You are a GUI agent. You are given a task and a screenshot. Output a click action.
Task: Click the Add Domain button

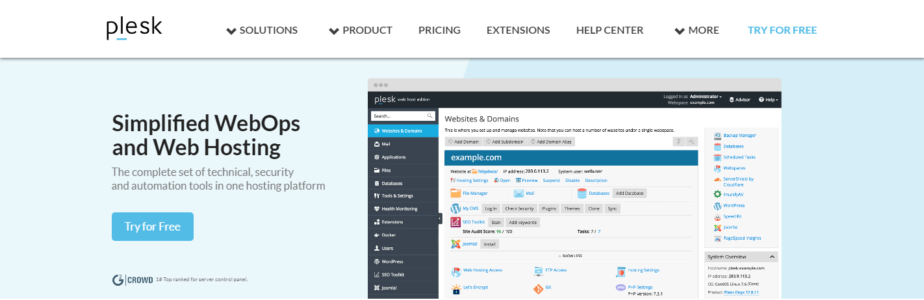coord(463,142)
